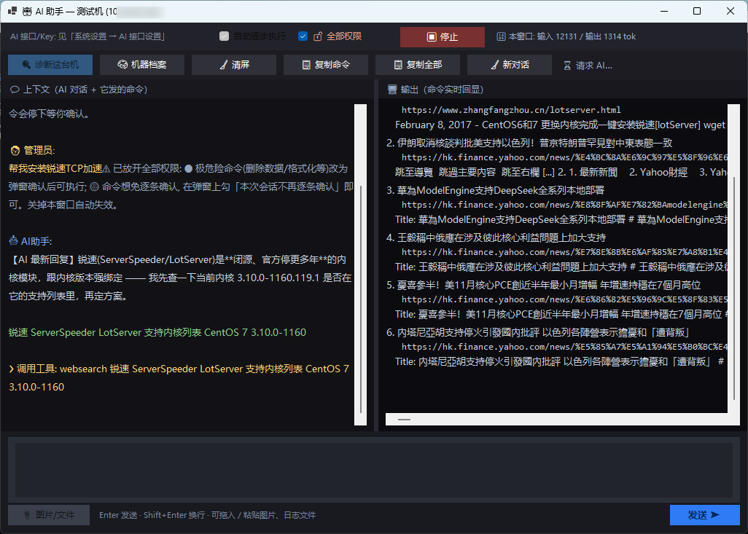Click the 'AI 接口/Key' settings hint text
Image resolution: width=748 pixels, height=534 pixels.
(x=87, y=36)
